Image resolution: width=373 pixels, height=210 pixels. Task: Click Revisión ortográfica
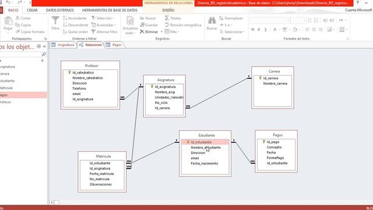point(182,24)
